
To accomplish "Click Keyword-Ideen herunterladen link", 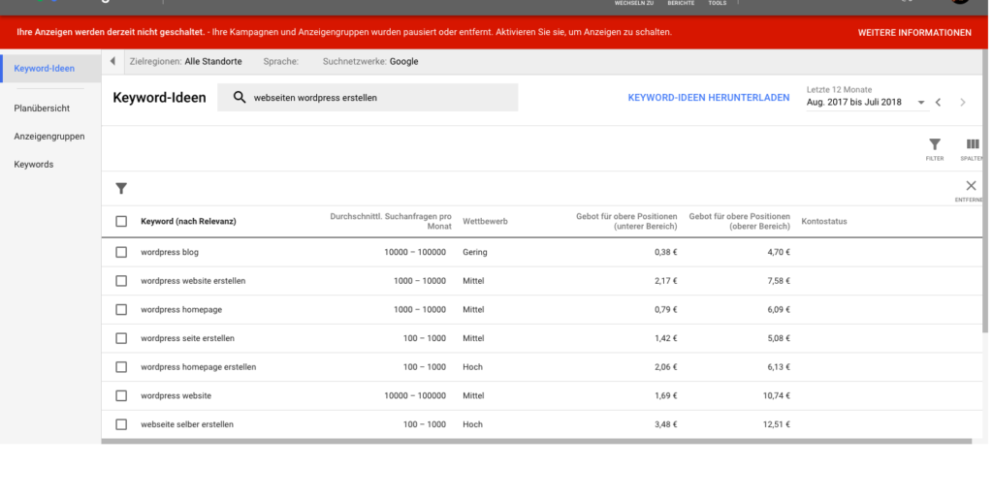I will click(709, 98).
